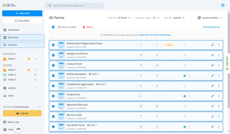Click the payment icon on Product list row

pyautogui.click(x=184, y=96)
